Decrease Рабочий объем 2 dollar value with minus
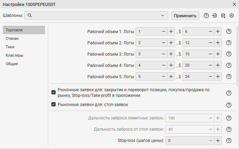 (210, 43)
